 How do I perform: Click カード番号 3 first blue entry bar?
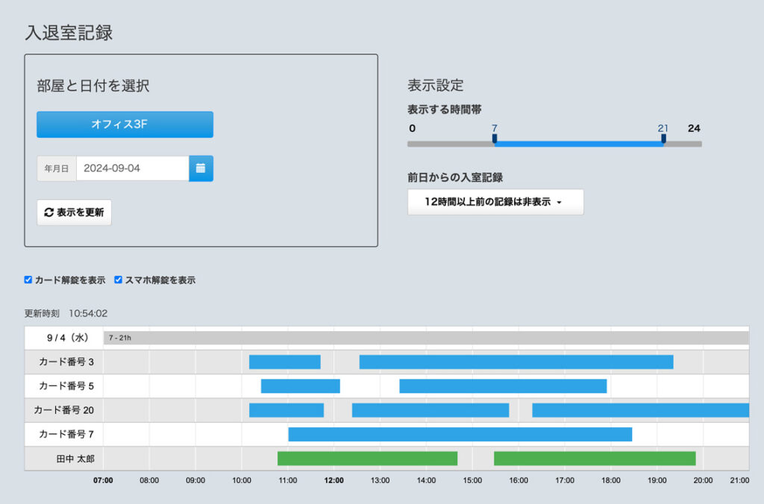click(284, 362)
